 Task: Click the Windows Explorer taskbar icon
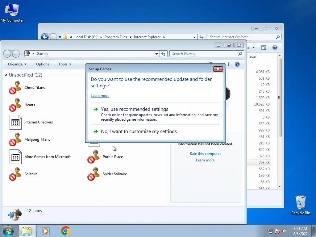click(x=27, y=231)
